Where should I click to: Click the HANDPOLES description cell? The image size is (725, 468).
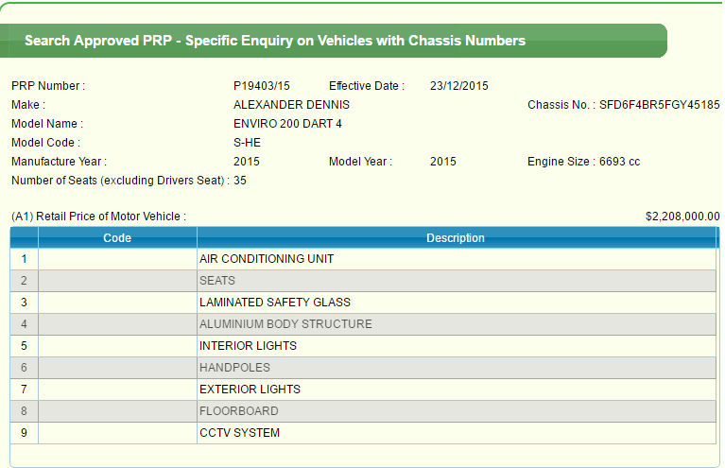point(234,368)
